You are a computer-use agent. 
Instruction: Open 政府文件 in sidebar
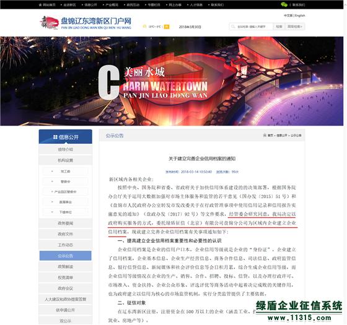(x=66, y=234)
